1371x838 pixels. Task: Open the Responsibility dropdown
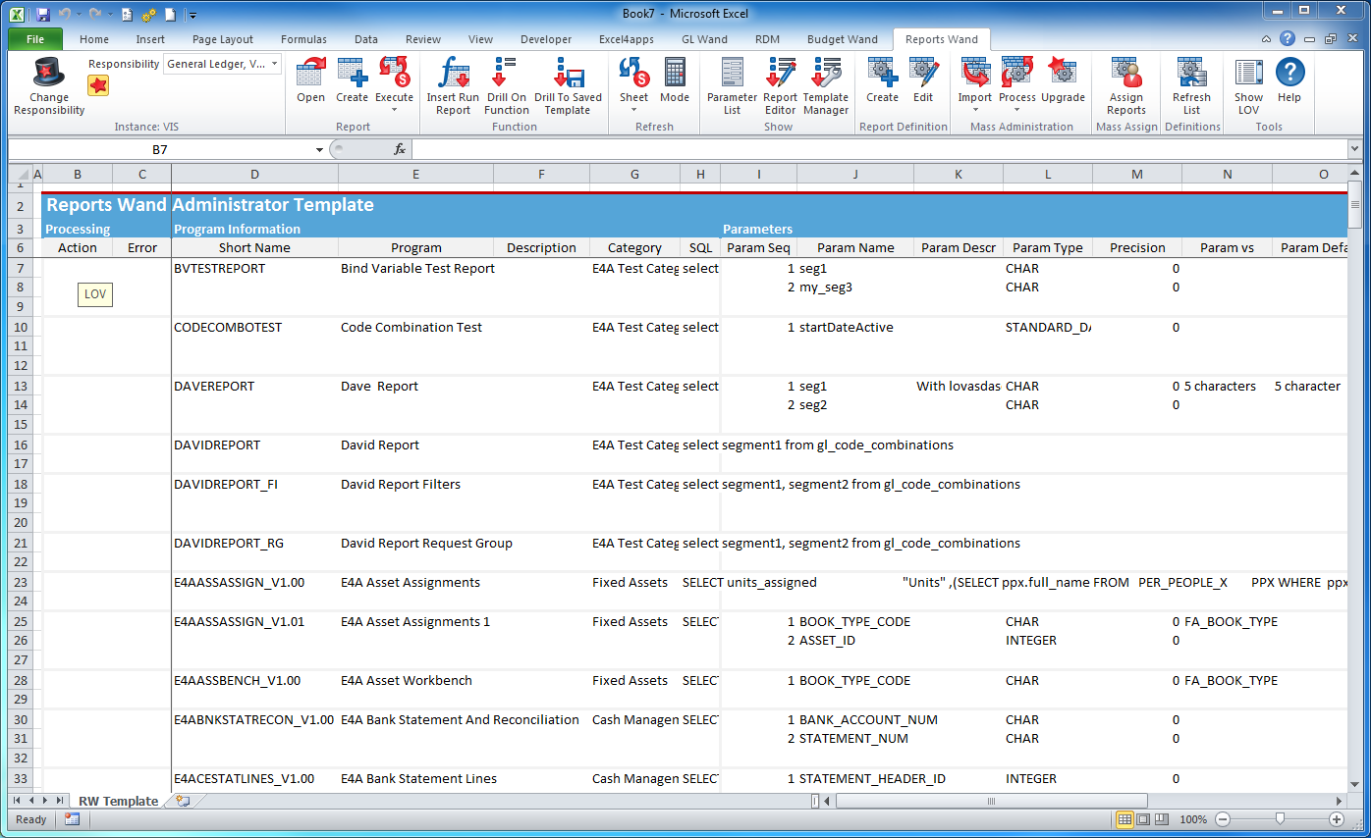click(274, 64)
